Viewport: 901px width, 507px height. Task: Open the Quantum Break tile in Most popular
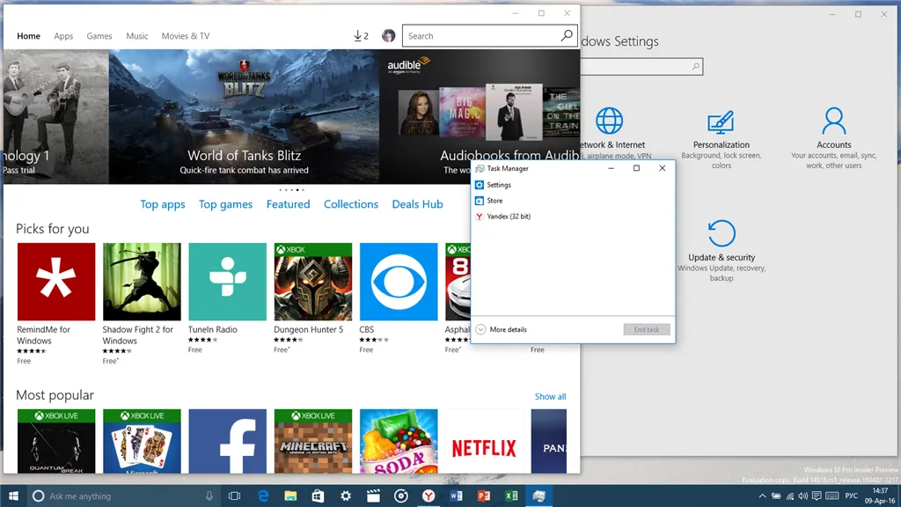(56, 442)
